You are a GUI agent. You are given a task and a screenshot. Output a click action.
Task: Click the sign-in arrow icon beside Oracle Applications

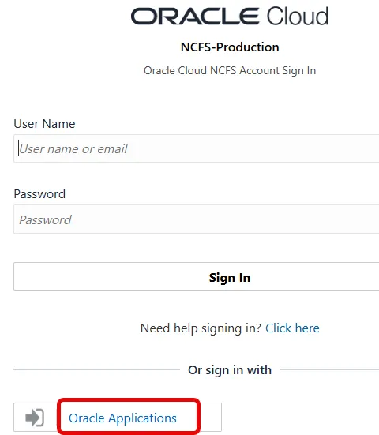(35, 418)
